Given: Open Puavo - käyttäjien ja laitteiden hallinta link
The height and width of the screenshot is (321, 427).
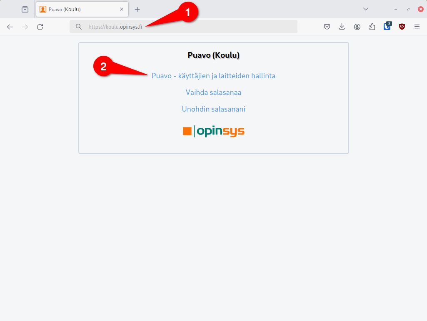Looking at the screenshot, I should click(213, 76).
